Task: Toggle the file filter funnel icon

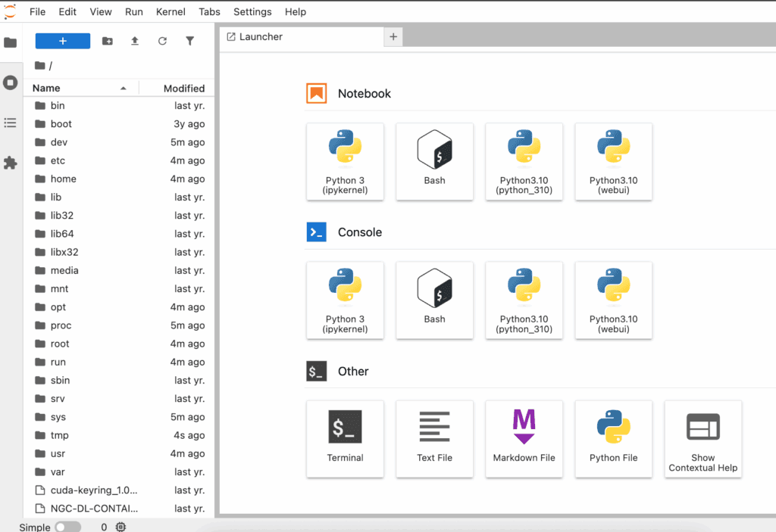Action: point(190,41)
